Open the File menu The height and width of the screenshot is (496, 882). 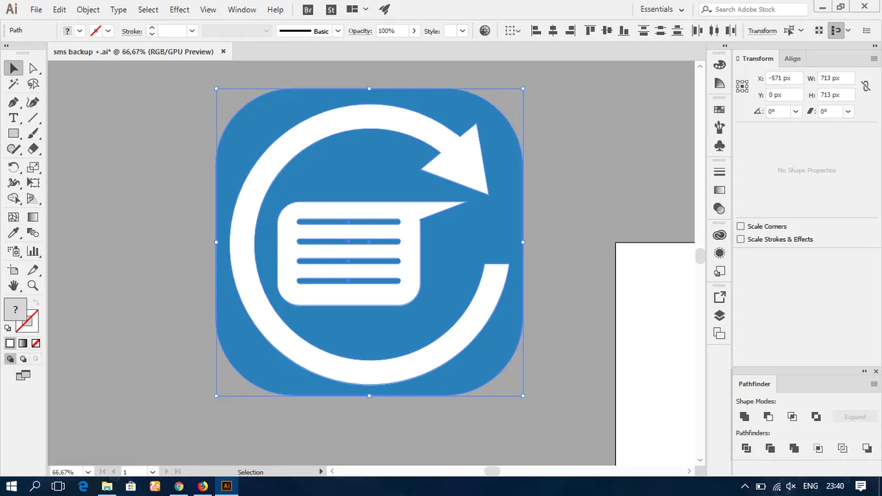(36, 10)
